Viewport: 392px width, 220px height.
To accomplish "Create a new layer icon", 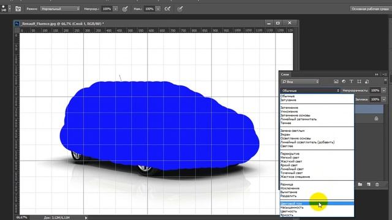I will [369, 185].
